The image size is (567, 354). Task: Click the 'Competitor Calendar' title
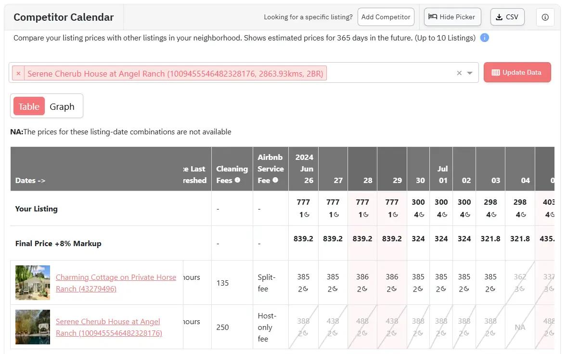64,17
